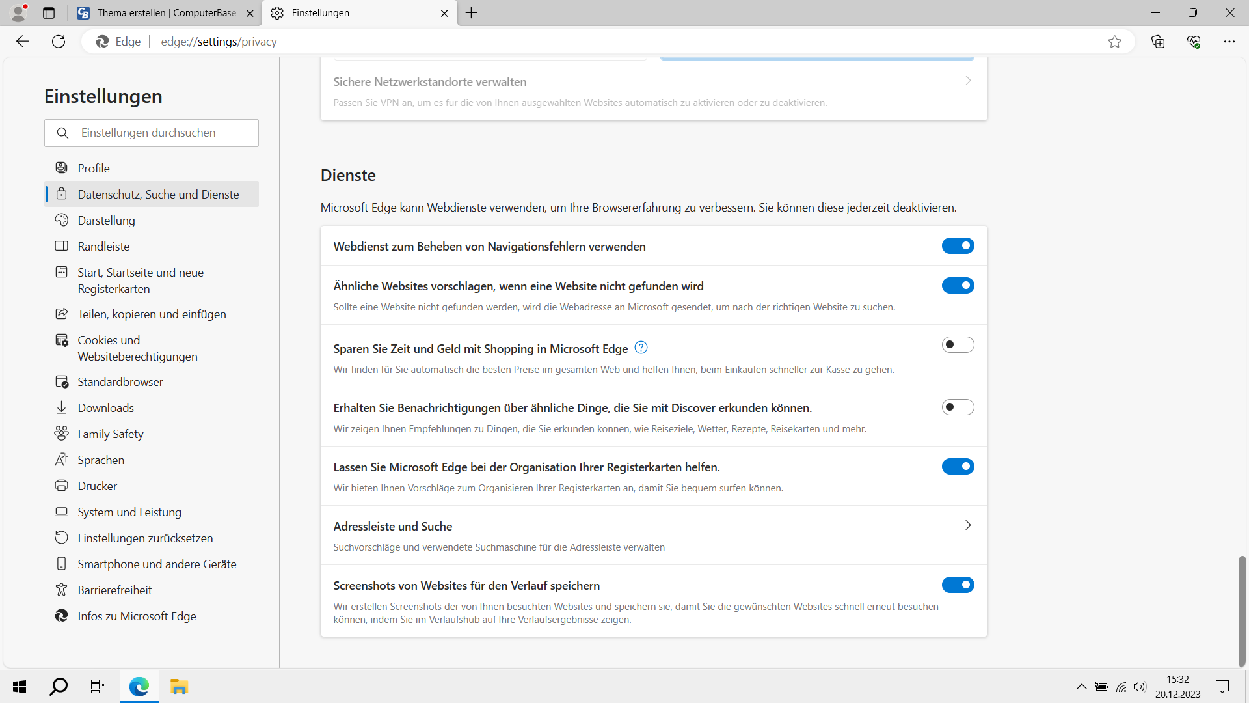
Task: Open the profile avatar icon
Action: (x=19, y=12)
